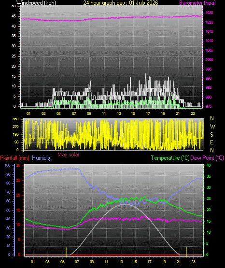Click 35 on the windspeed kph axis
Screen dimensions: 225x268
point(14,36)
